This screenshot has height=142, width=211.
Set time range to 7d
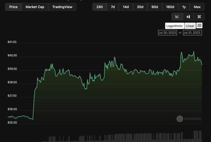pyautogui.click(x=113, y=7)
